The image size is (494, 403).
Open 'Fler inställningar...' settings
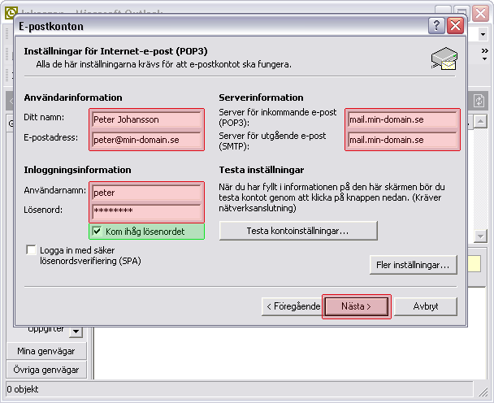pyautogui.click(x=413, y=265)
